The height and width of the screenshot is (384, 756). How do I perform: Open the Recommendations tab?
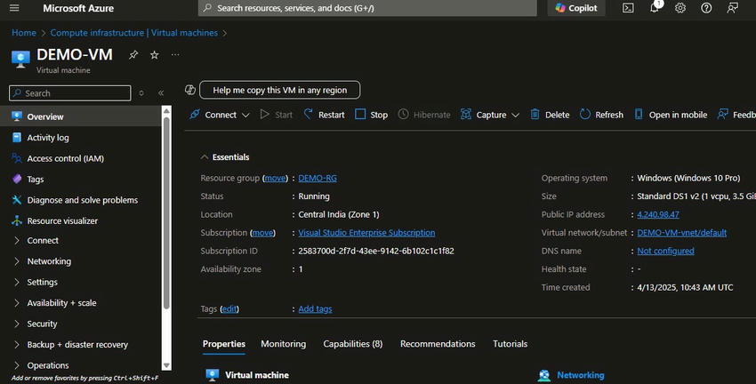click(x=438, y=343)
